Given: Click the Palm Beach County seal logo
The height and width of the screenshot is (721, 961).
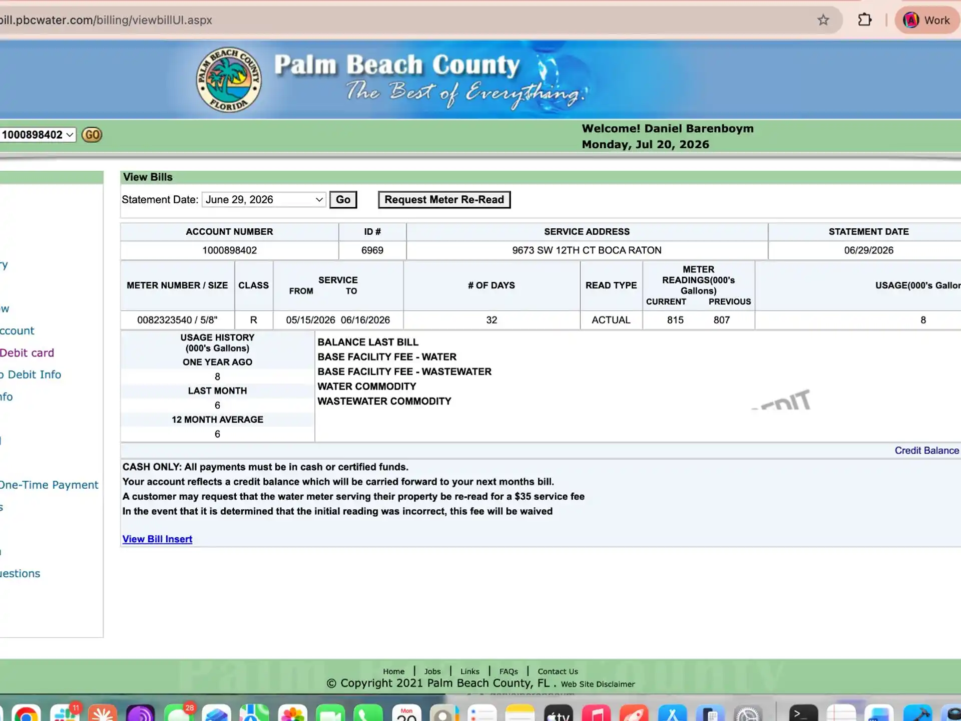Looking at the screenshot, I should click(x=229, y=80).
